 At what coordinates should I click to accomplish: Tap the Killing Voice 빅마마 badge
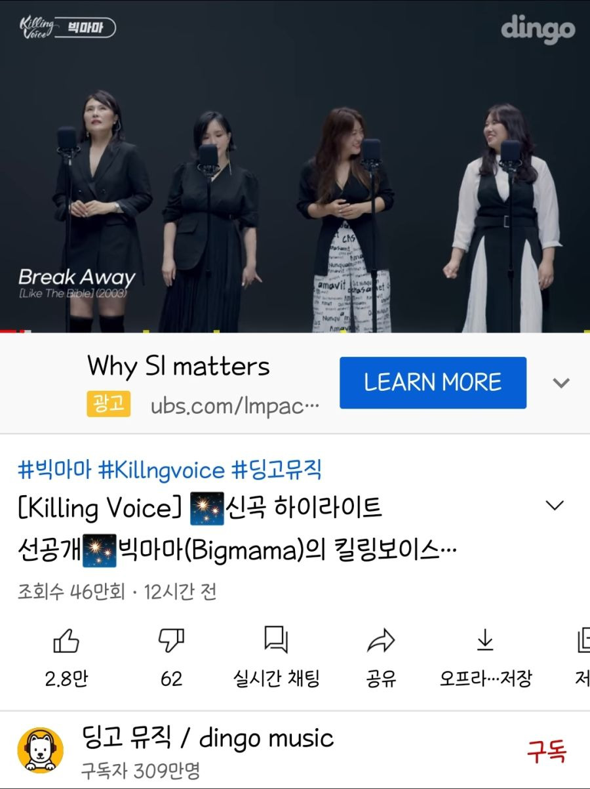coord(68,28)
